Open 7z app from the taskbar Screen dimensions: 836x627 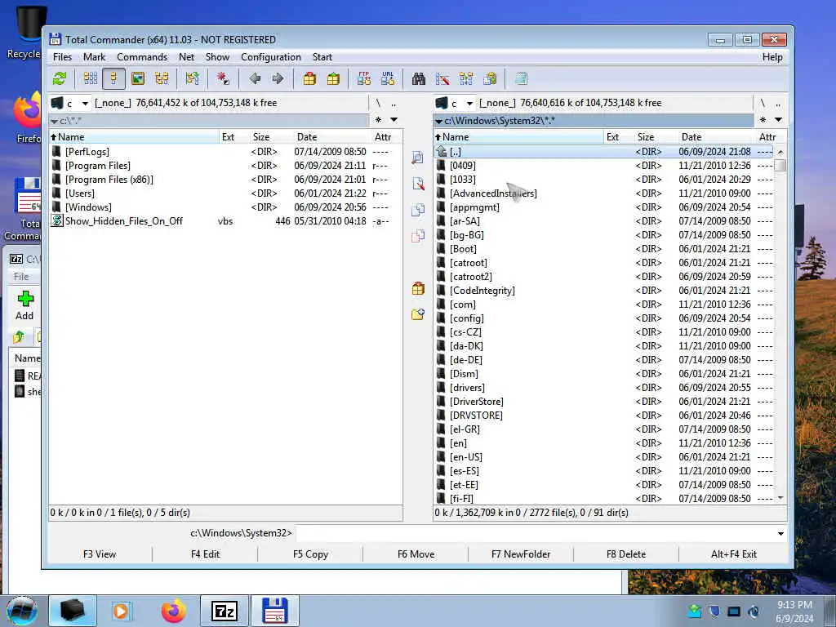[225, 611]
